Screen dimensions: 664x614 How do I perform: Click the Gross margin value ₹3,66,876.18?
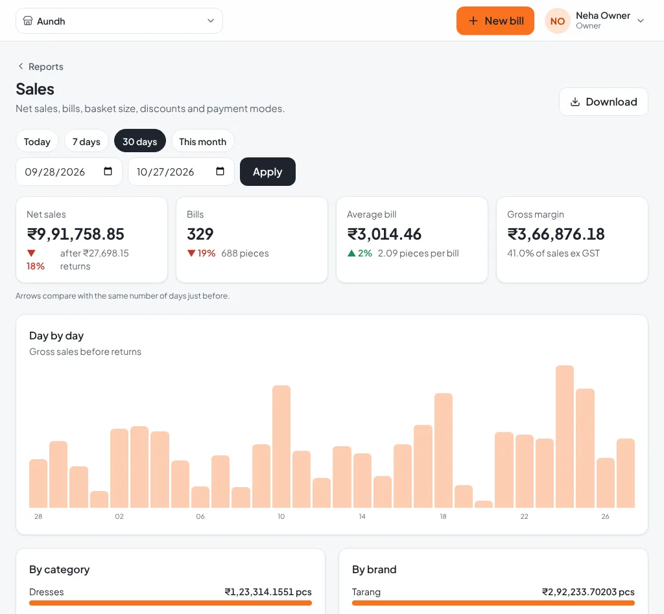[x=556, y=234]
